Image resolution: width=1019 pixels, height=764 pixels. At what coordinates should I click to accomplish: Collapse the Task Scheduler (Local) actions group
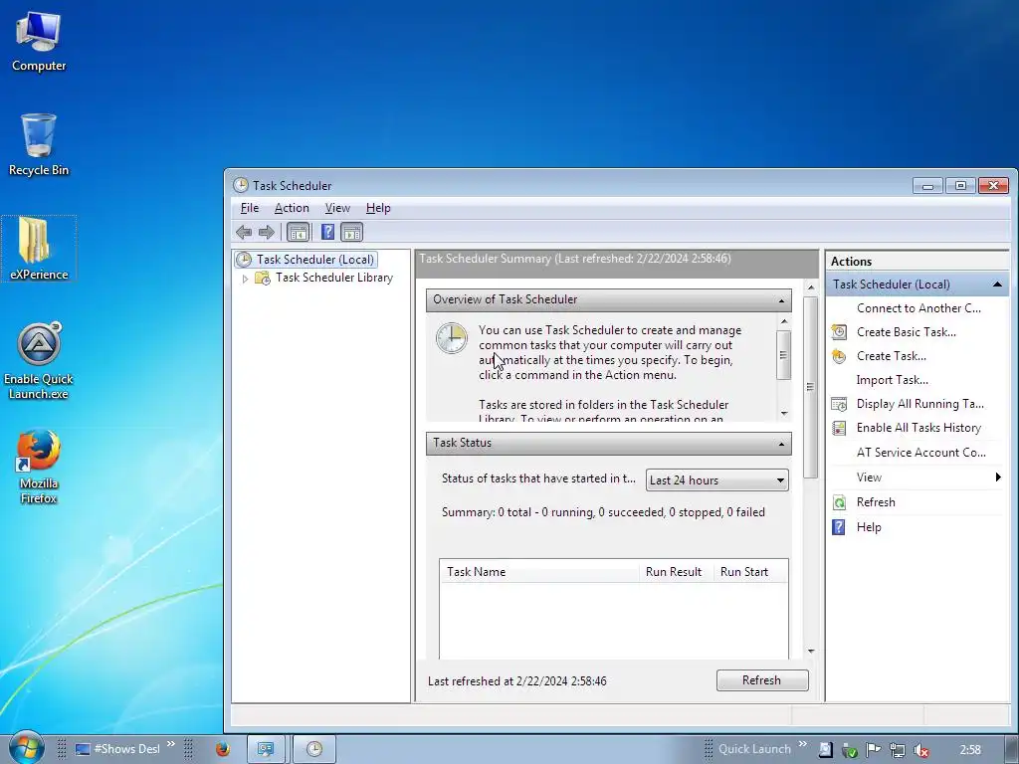pos(997,285)
